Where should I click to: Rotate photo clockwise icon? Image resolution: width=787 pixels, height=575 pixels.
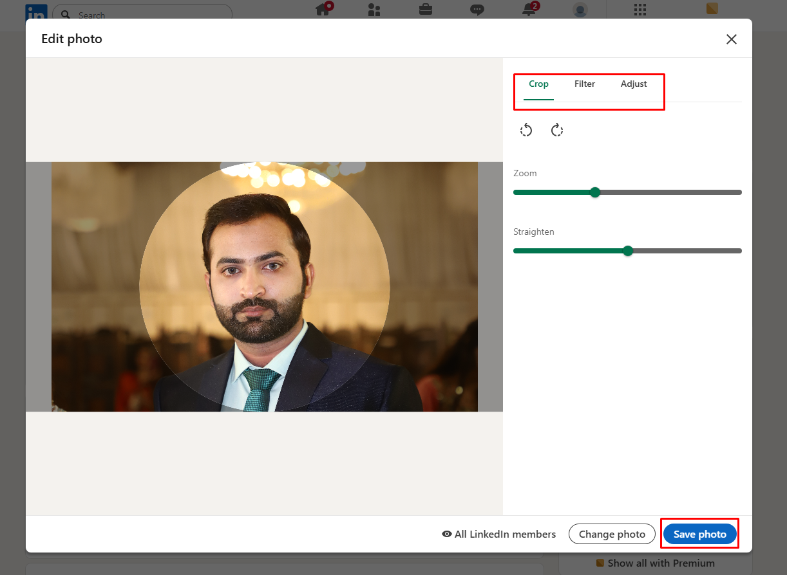(x=557, y=131)
